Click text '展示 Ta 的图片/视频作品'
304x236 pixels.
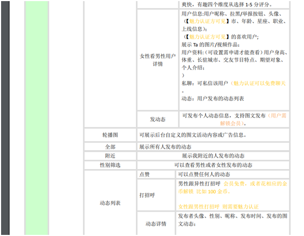pyautogui.click(x=210, y=45)
